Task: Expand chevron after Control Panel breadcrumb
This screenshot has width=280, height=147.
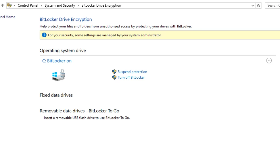Action: (41, 5)
